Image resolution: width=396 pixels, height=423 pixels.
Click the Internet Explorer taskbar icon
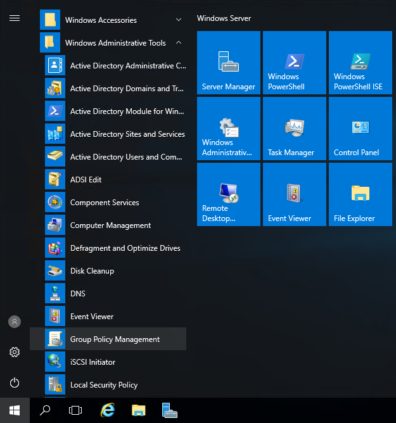pyautogui.click(x=108, y=410)
